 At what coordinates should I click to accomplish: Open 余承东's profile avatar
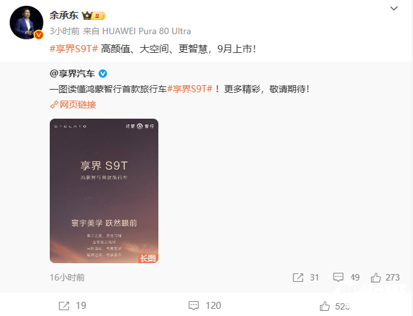[26, 23]
